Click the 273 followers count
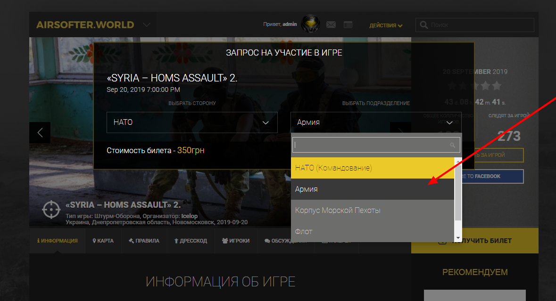Image resolution: width=556 pixels, height=301 pixels. (x=509, y=136)
